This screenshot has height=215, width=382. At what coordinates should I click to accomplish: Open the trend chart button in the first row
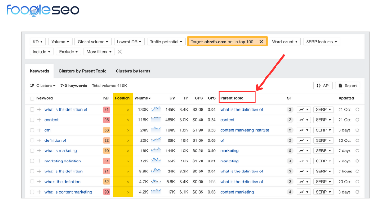coord(303,110)
